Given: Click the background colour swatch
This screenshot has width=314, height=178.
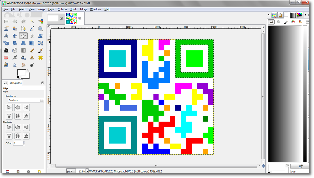Looking at the screenshot, I should pyautogui.click(x=27, y=76).
